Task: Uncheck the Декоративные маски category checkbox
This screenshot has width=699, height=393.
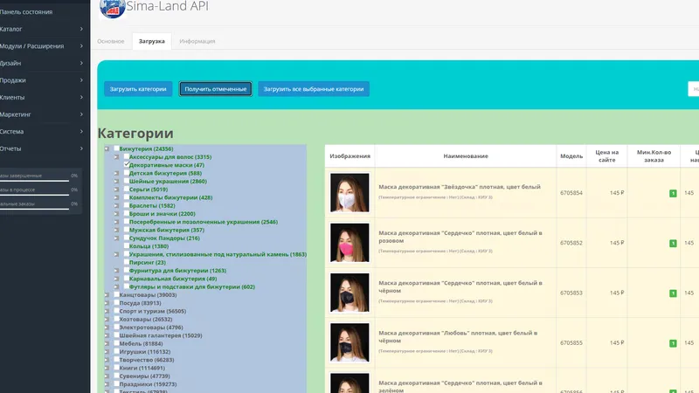Action: 126,164
